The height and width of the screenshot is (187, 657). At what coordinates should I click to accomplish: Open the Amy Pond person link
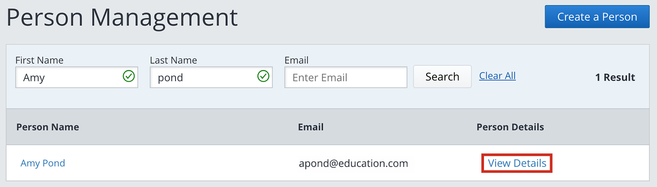coord(43,163)
